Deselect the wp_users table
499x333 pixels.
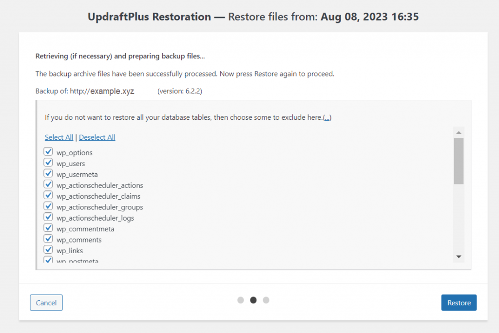[48, 162]
